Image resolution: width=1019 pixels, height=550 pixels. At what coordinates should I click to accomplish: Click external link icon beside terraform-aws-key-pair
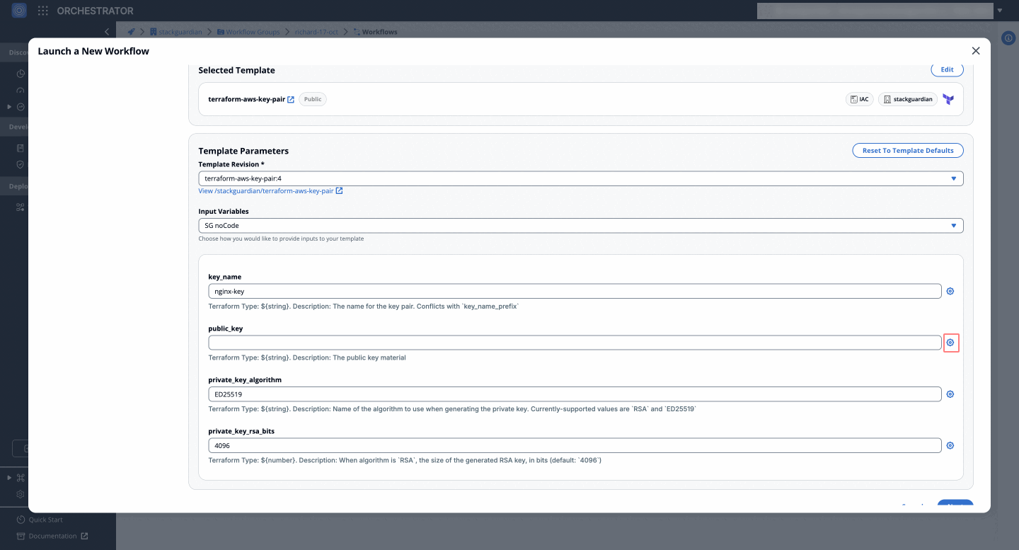[x=291, y=100]
